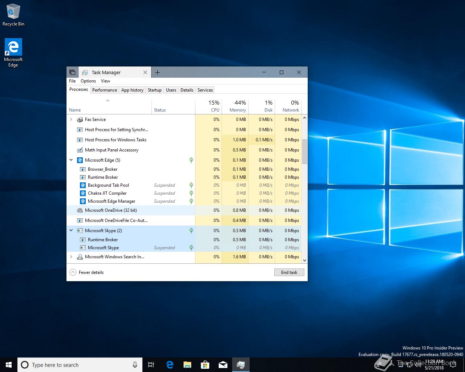The height and width of the screenshot is (372, 465).
Task: Click the Chakra JIT Compiler icon
Action: (x=83, y=193)
